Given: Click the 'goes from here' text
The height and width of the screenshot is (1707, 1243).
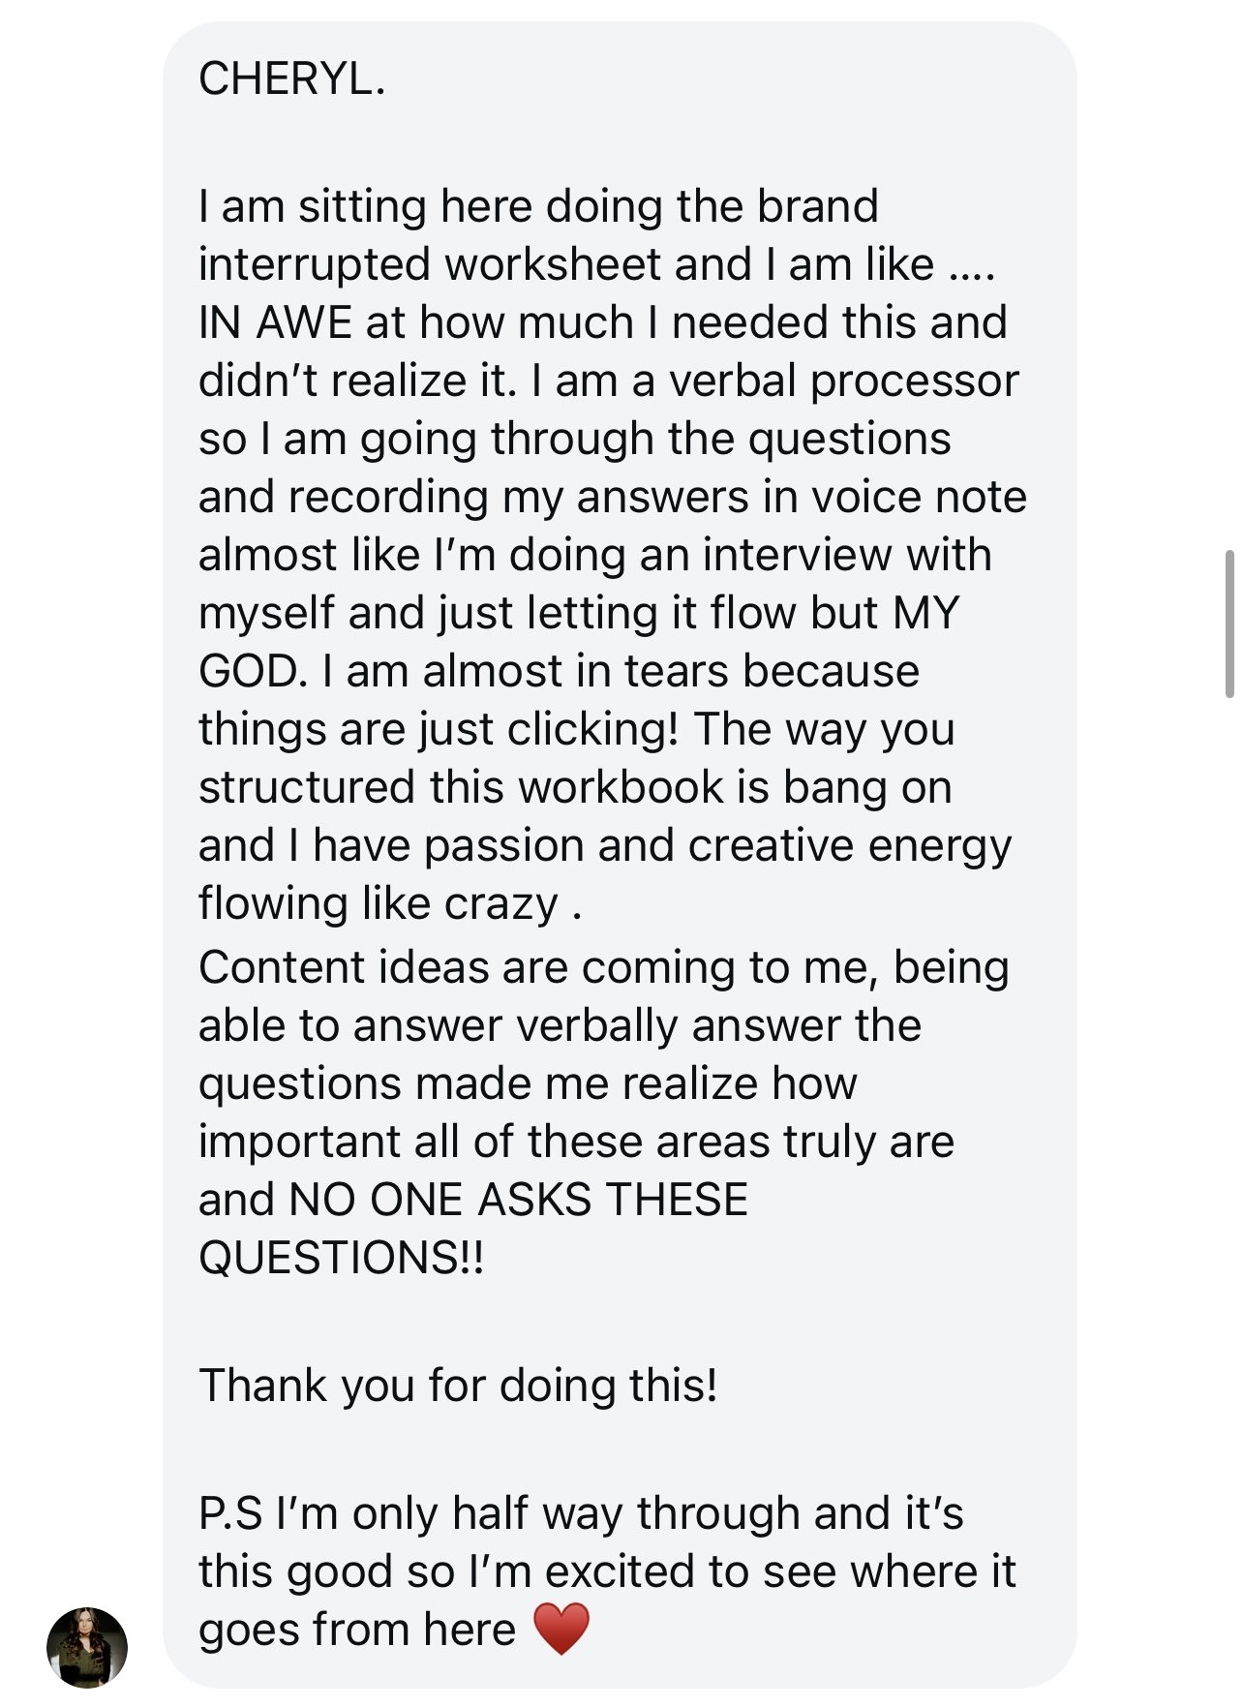Looking at the screenshot, I should [357, 1630].
